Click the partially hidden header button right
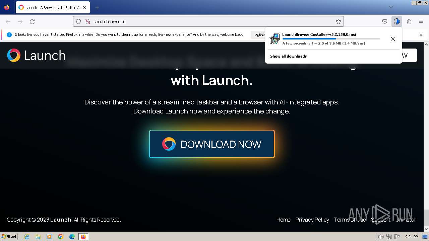This screenshot has width=429, height=241. [x=409, y=55]
